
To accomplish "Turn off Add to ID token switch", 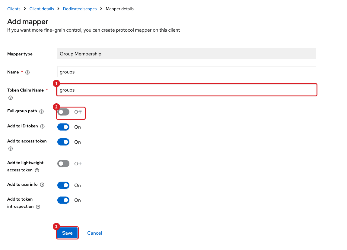I will pos(63,127).
